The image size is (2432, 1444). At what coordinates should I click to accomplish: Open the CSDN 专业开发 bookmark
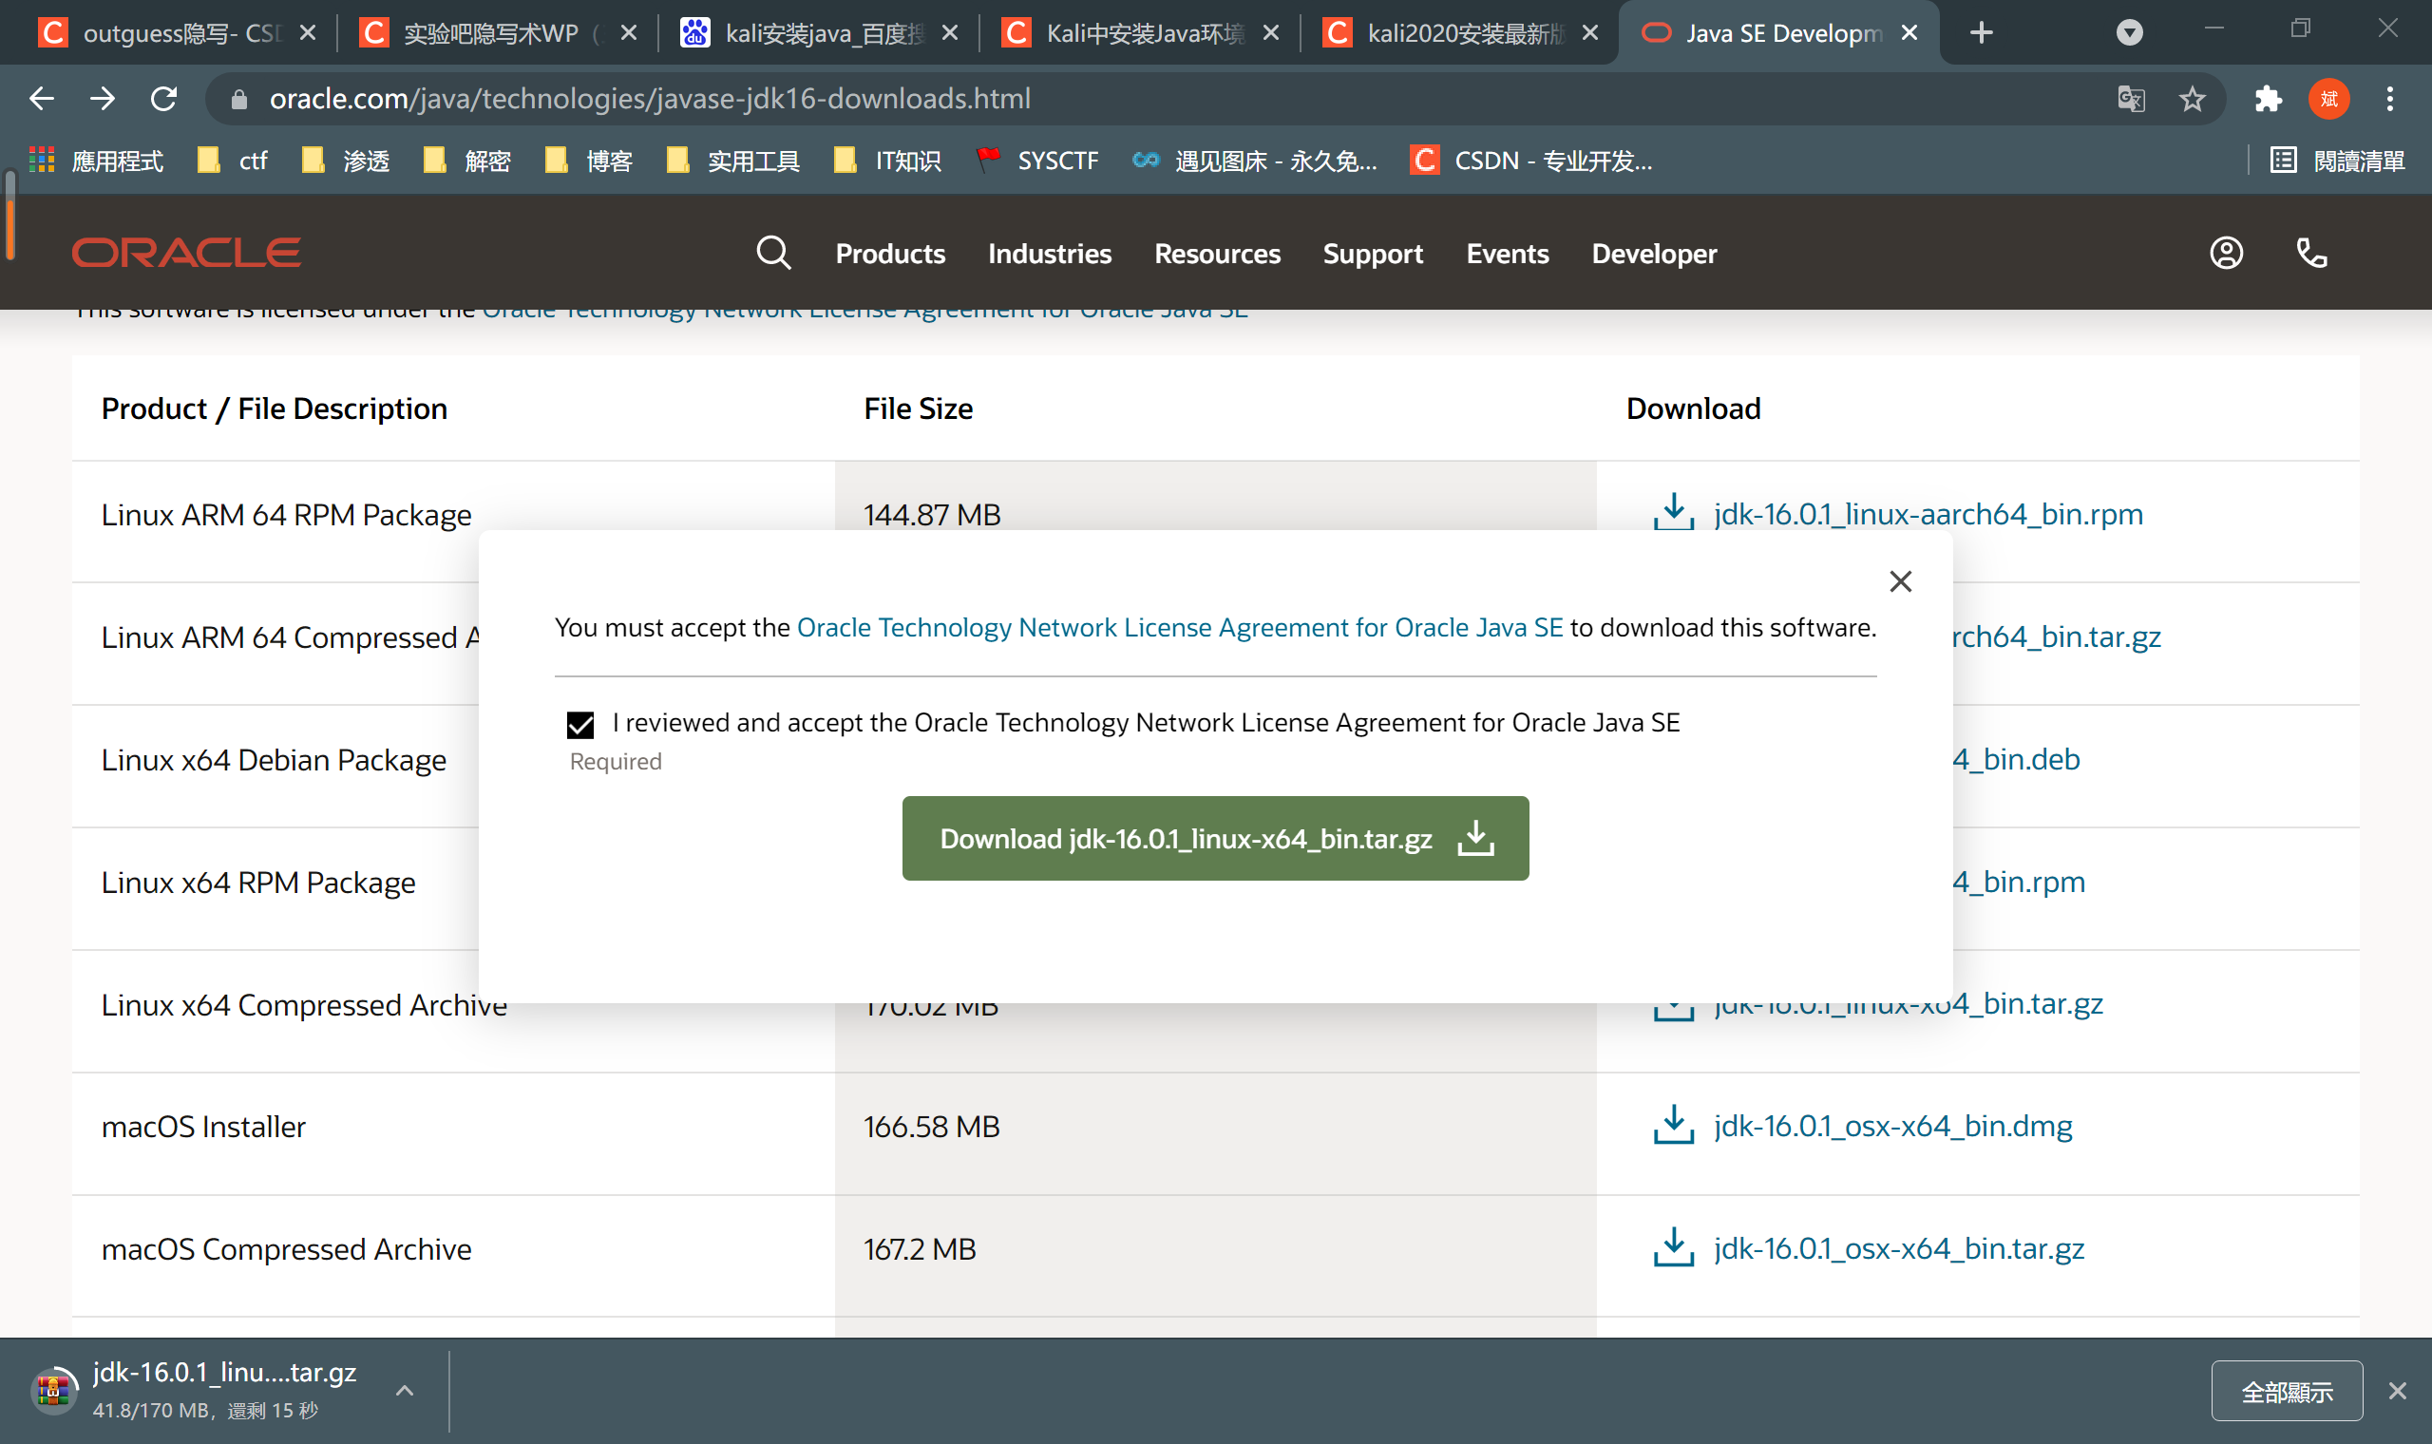(x=1530, y=161)
